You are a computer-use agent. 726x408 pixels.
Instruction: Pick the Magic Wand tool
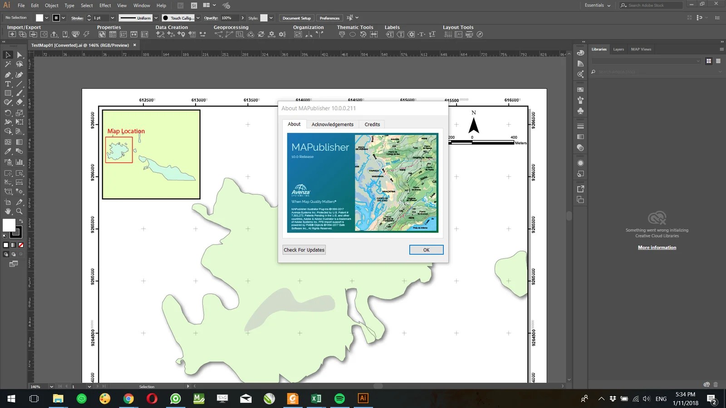pyautogui.click(x=8, y=64)
